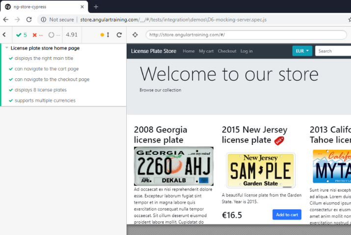Select 'displays the right main title' test

tap(44, 58)
